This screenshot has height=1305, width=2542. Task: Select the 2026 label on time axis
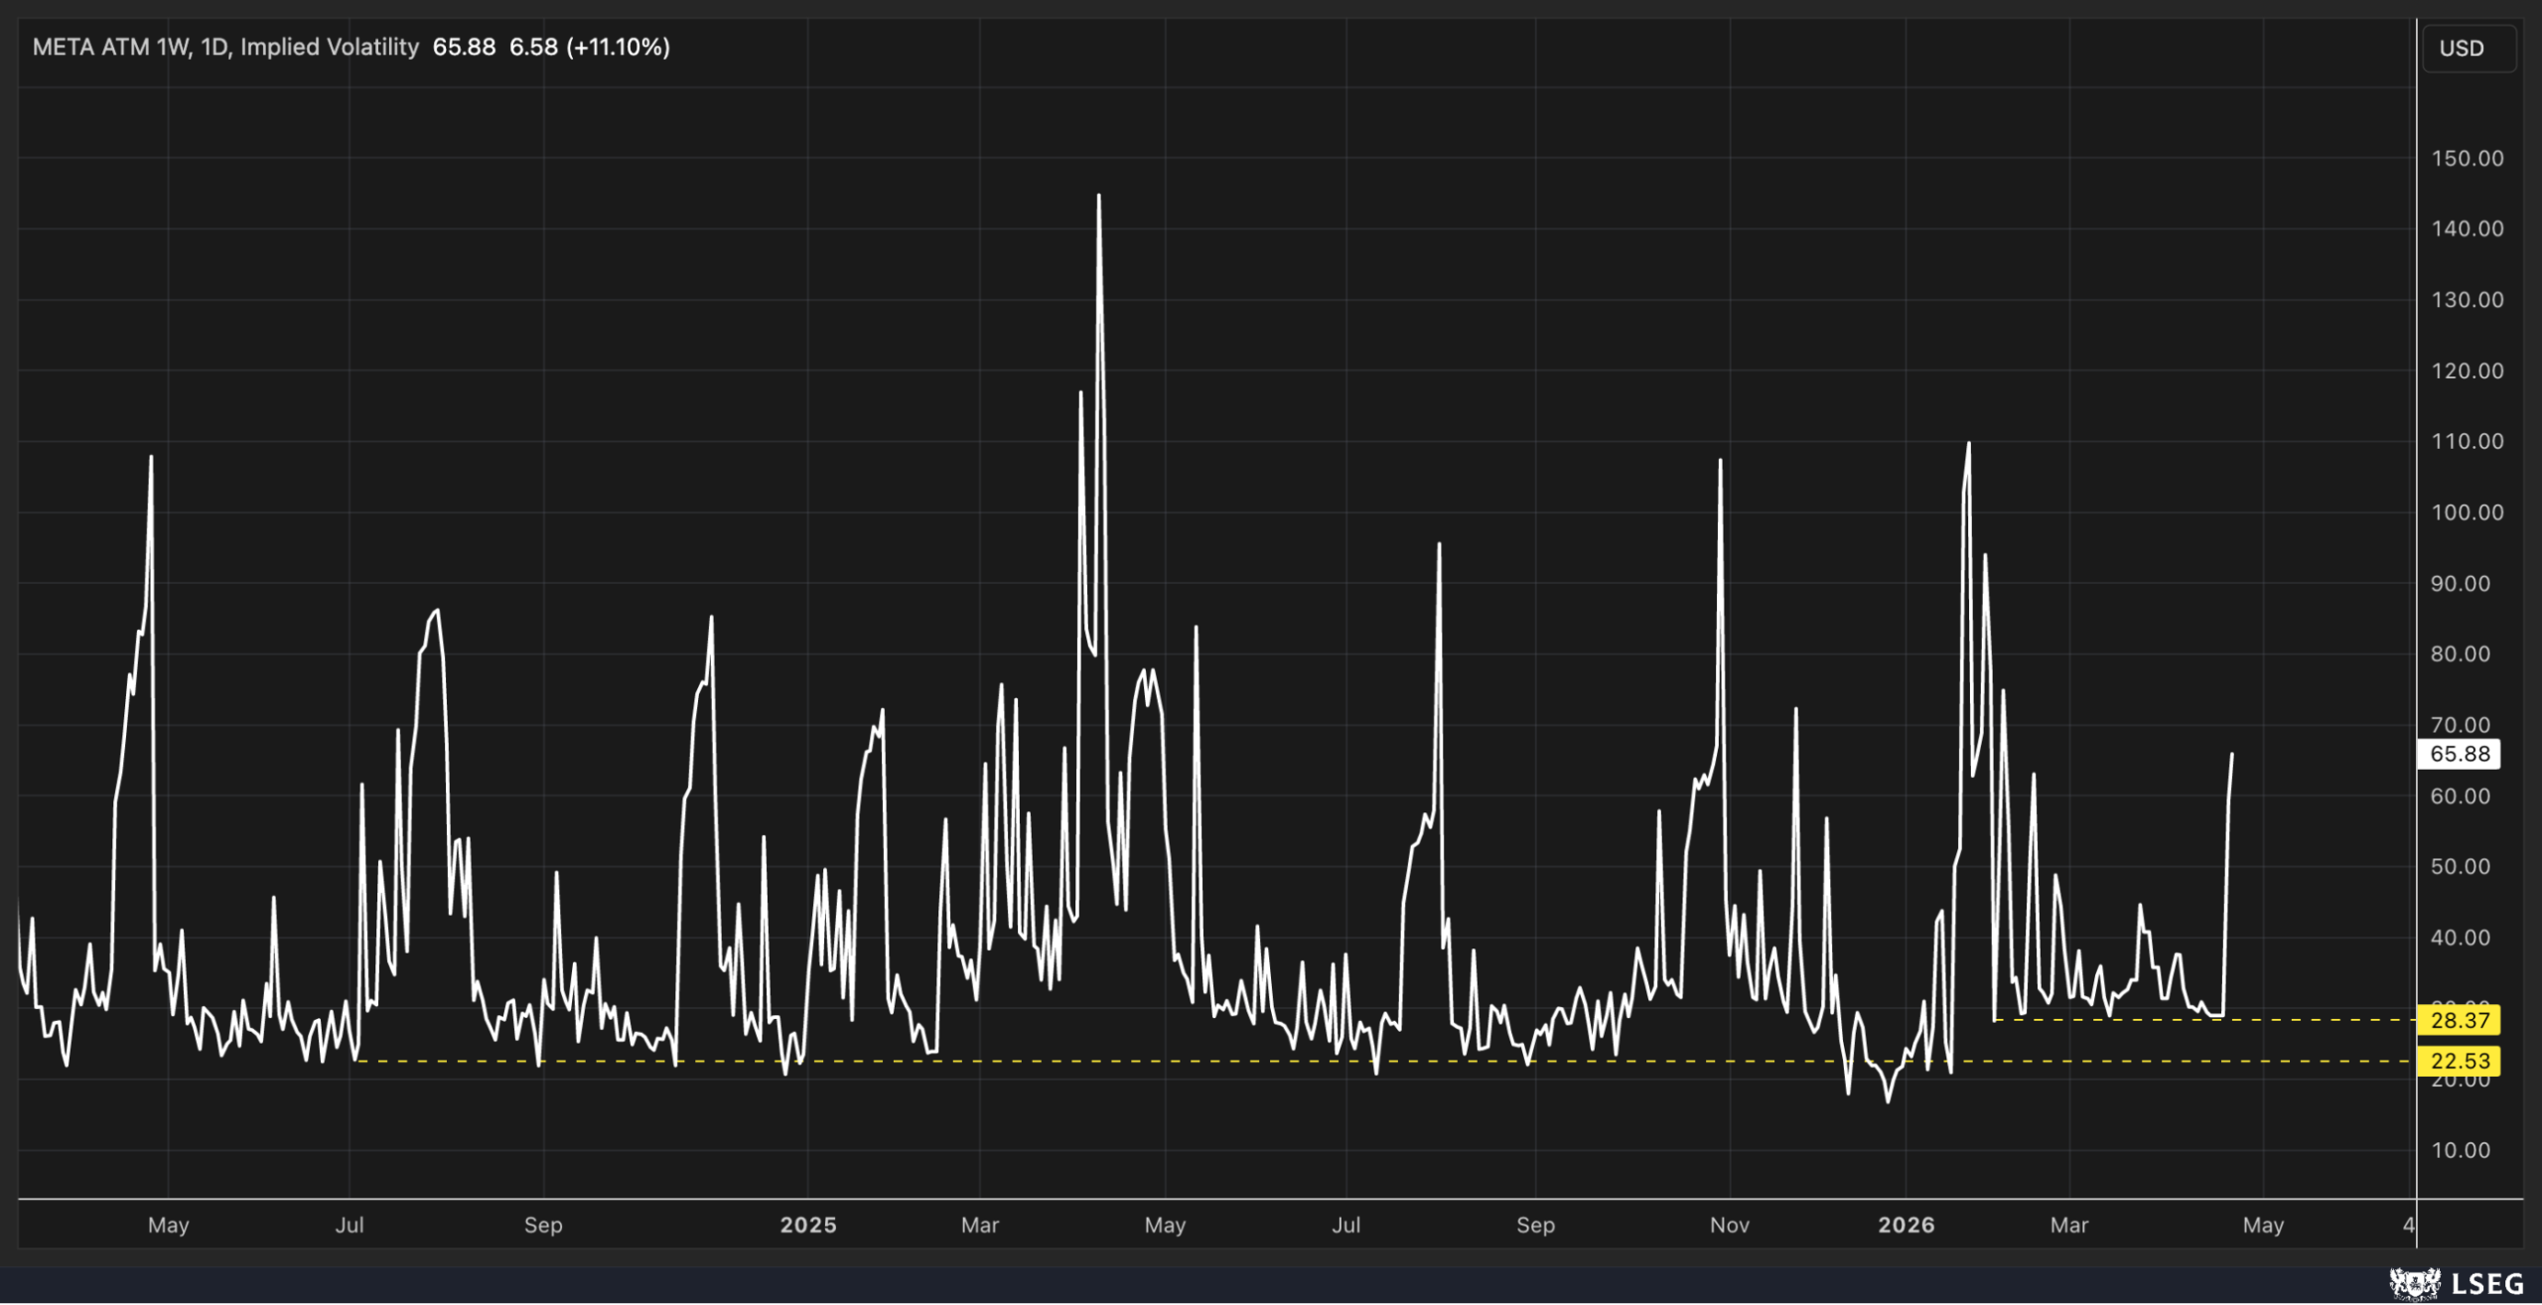pyautogui.click(x=1906, y=1225)
